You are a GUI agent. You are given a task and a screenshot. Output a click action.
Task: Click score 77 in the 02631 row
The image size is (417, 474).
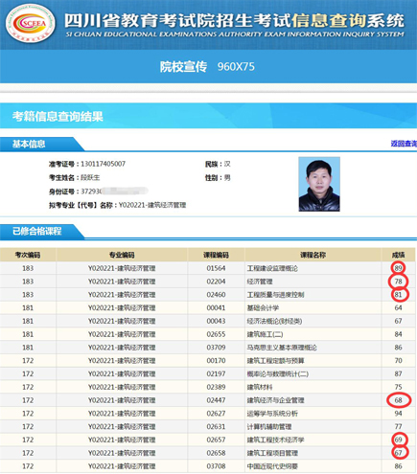click(398, 427)
